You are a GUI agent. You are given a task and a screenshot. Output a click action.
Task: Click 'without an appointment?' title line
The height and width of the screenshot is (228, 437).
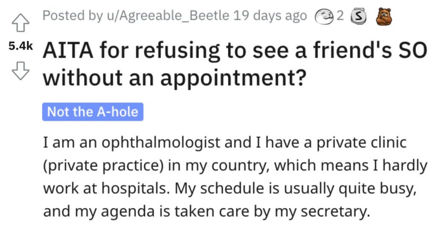click(175, 78)
